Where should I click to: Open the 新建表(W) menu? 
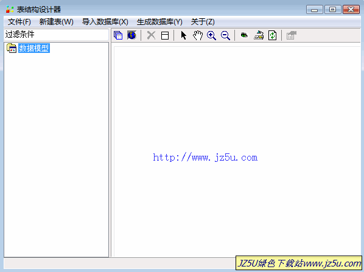point(56,22)
